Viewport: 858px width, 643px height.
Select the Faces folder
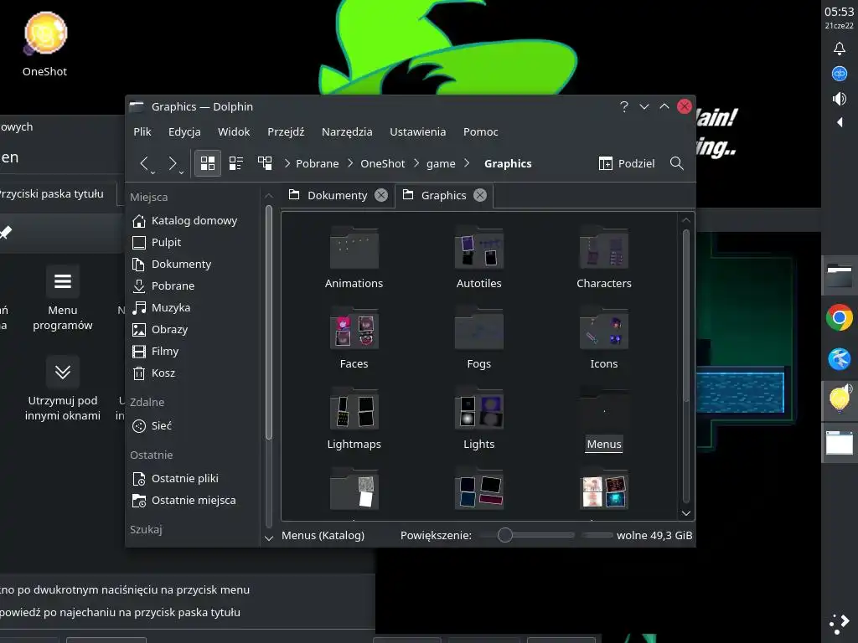pyautogui.click(x=354, y=338)
